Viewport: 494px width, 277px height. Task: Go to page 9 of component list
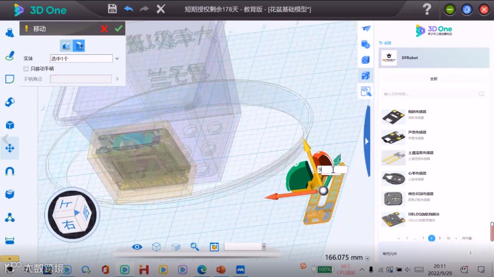pos(440,238)
